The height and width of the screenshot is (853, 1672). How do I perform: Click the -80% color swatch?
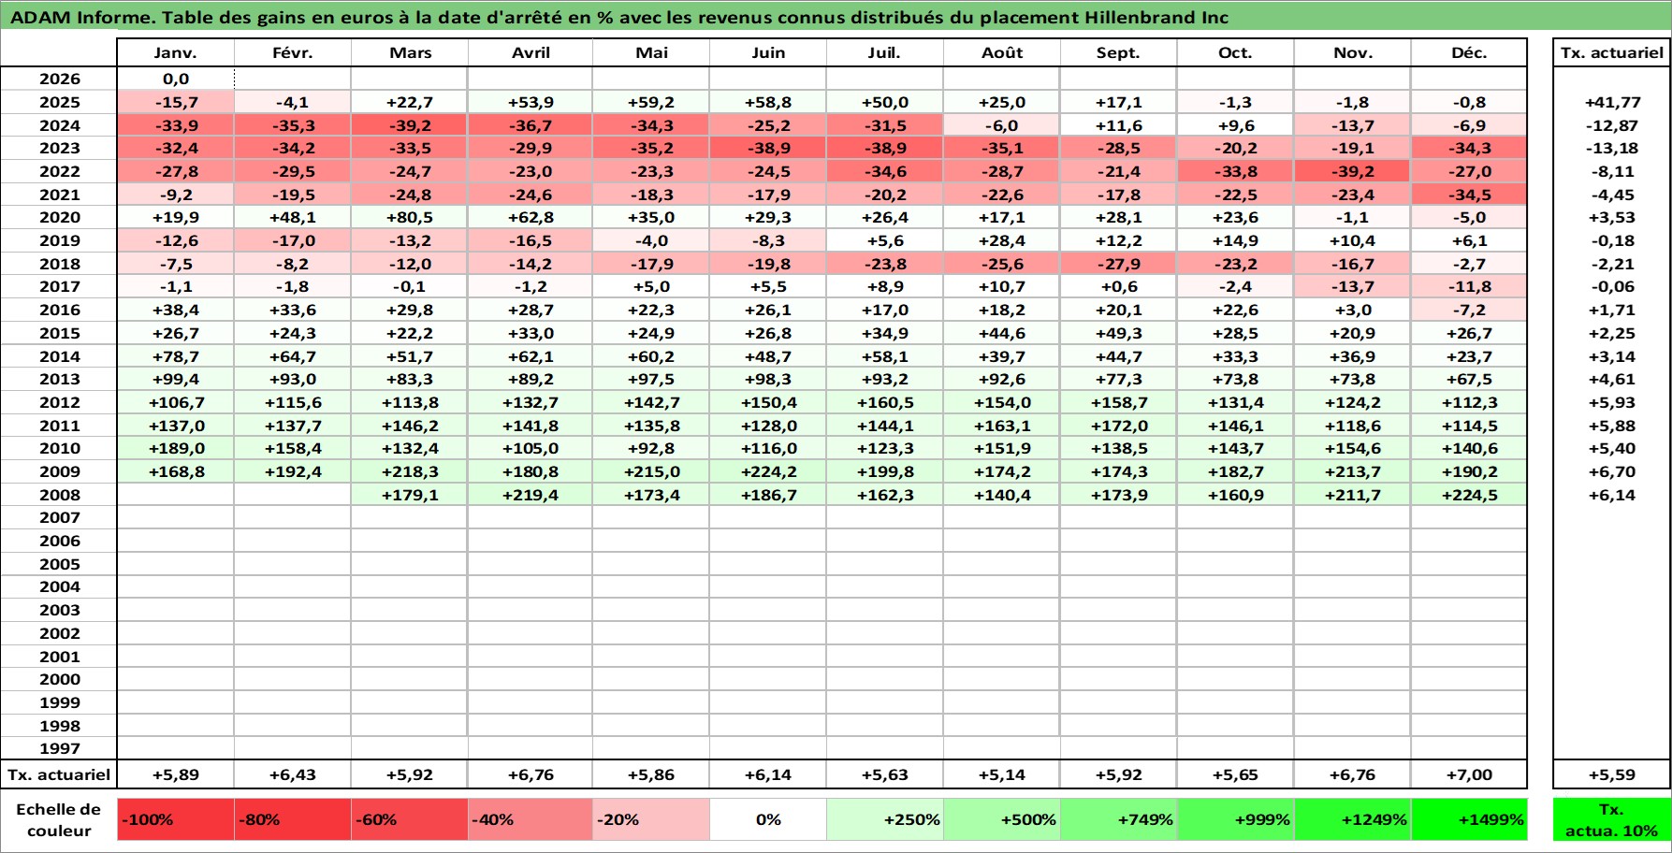point(293,819)
